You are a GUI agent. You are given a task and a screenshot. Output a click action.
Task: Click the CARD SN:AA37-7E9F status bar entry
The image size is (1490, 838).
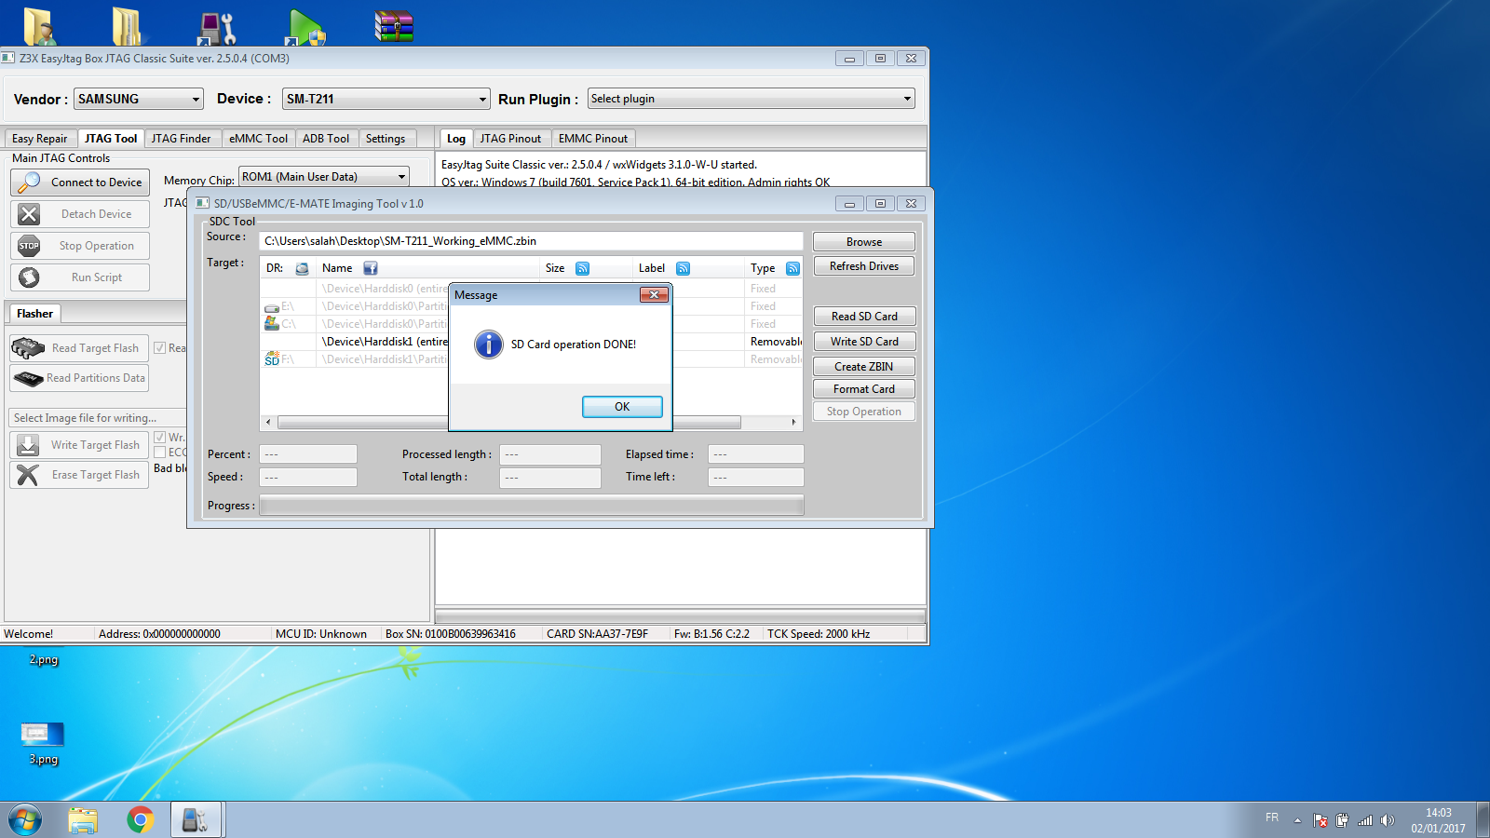[597, 634]
